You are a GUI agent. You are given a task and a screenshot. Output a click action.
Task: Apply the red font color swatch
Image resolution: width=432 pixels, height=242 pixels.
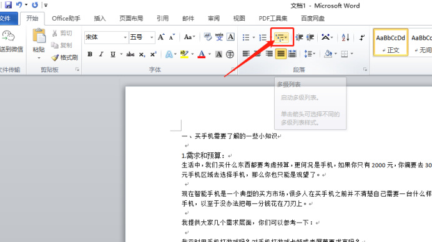pos(202,54)
